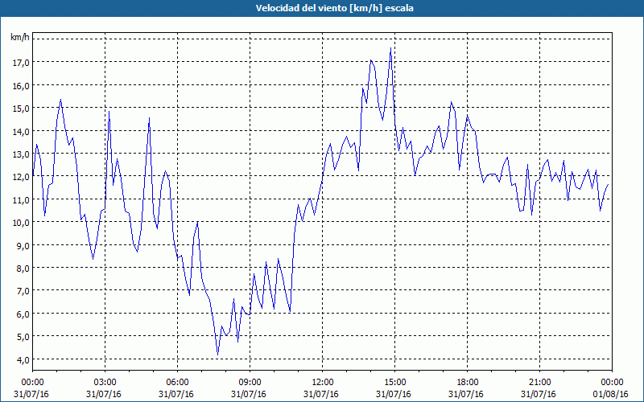The height and width of the screenshot is (402, 644).
Task: Pick the '12:00' time axis label
Action: click(x=323, y=383)
